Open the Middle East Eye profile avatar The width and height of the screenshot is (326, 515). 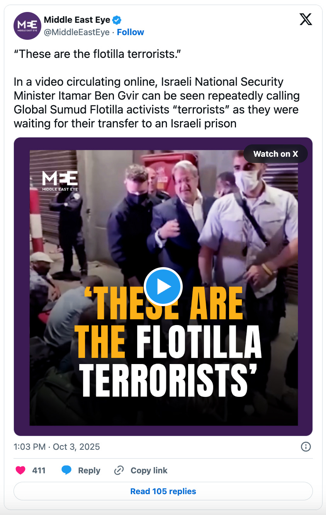[x=27, y=26]
